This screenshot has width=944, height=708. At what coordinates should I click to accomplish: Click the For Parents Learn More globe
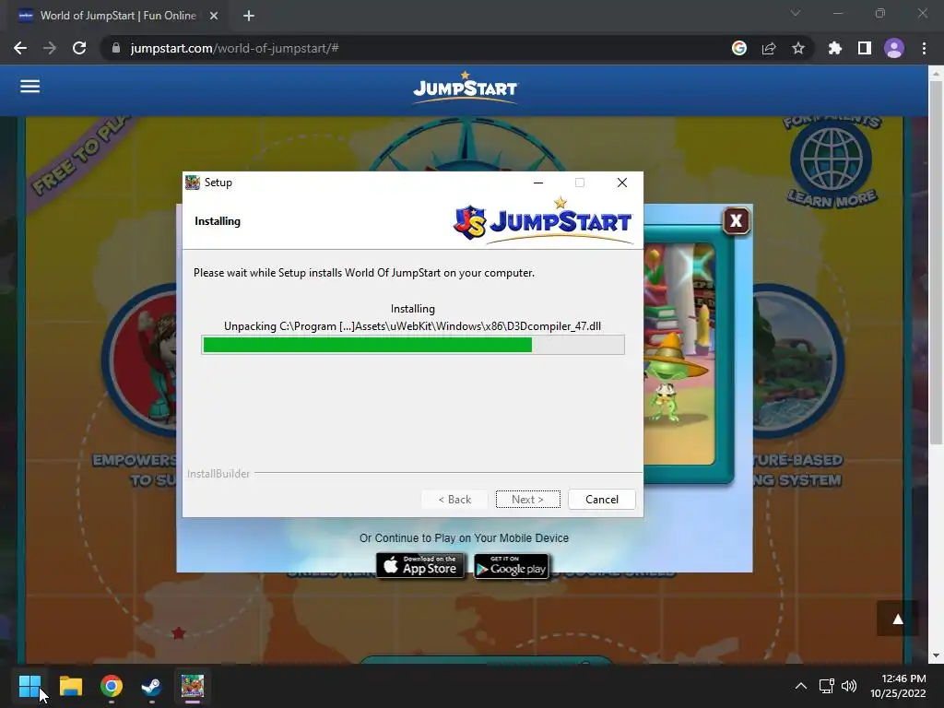coord(831,161)
